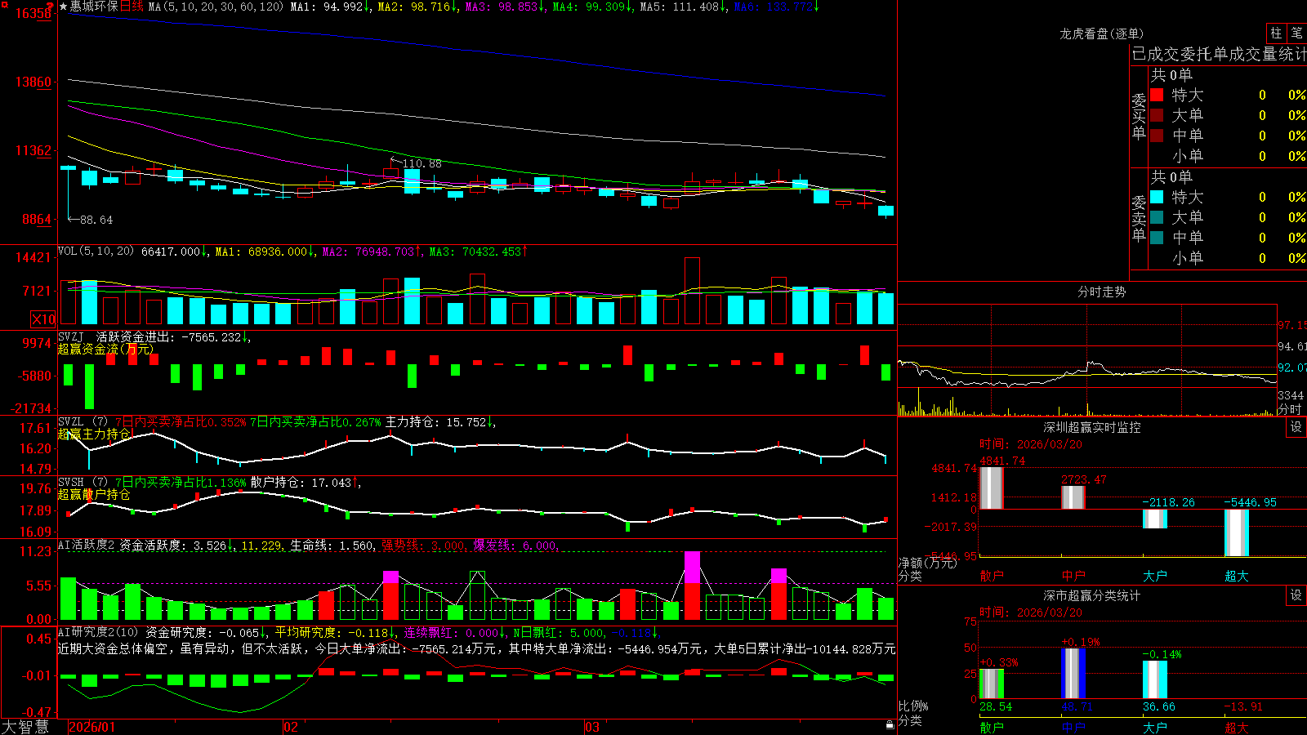Click the 龙虎看盘(逐单) panel title
The height and width of the screenshot is (735, 1307).
tap(1102, 34)
